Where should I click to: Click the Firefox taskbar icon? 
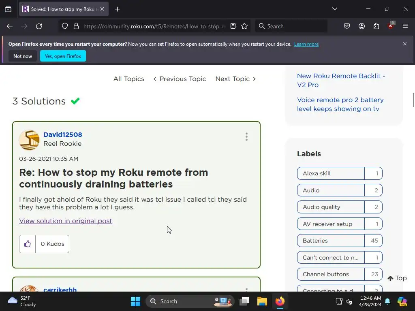(280, 301)
